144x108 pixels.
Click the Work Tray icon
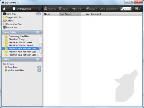[4, 14]
